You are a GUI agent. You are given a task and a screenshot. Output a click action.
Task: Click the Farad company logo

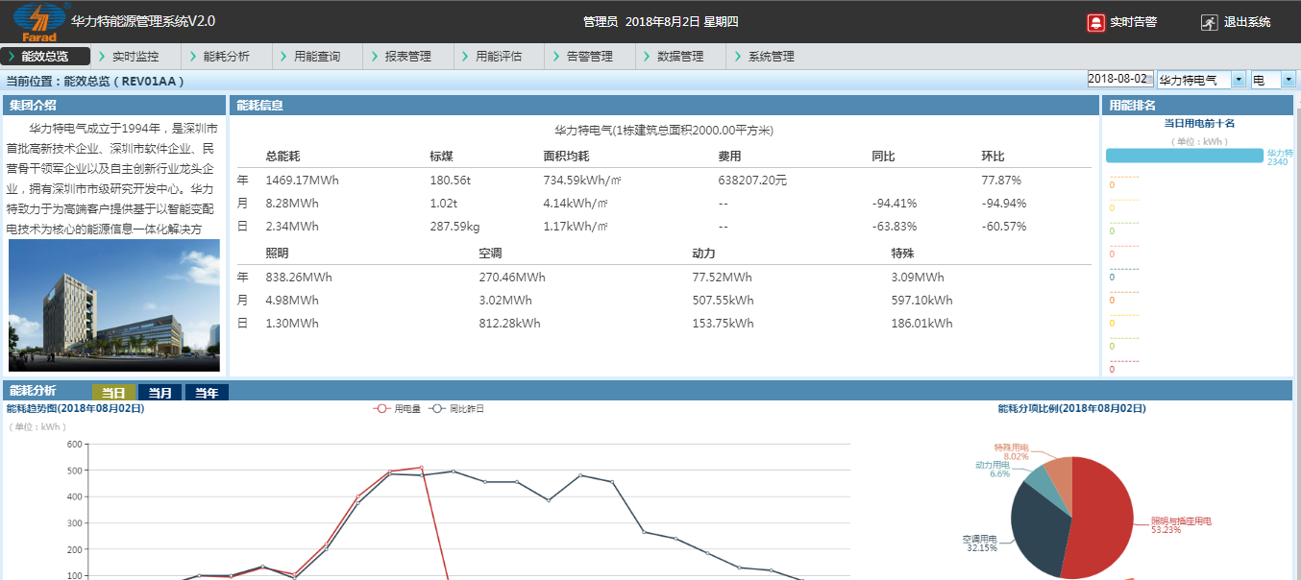click(38, 22)
